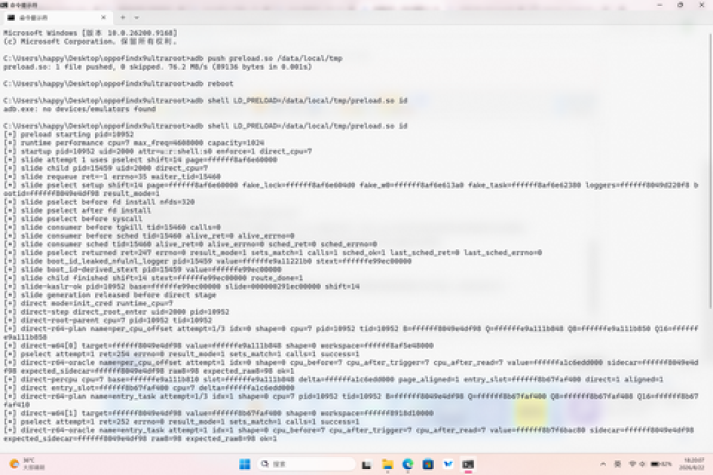Close the Command Prompt tab

[x=104, y=18]
